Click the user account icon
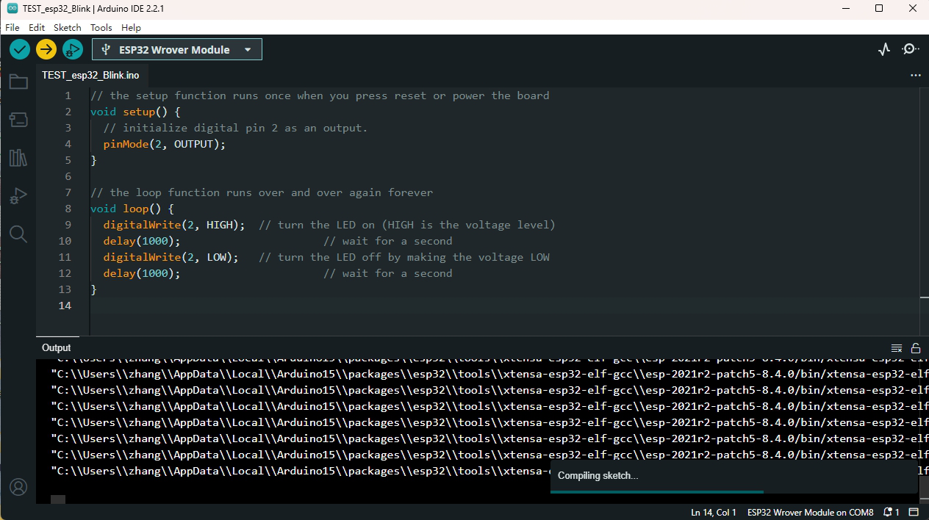Screen dimensions: 929x520 point(18,487)
